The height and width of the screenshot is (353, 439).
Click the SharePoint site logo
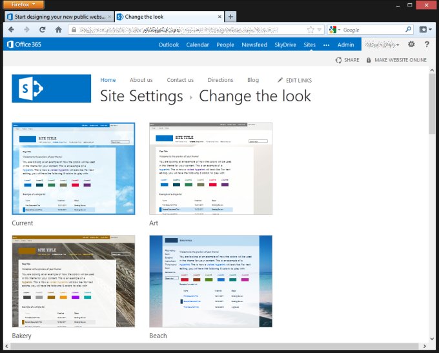[51, 88]
